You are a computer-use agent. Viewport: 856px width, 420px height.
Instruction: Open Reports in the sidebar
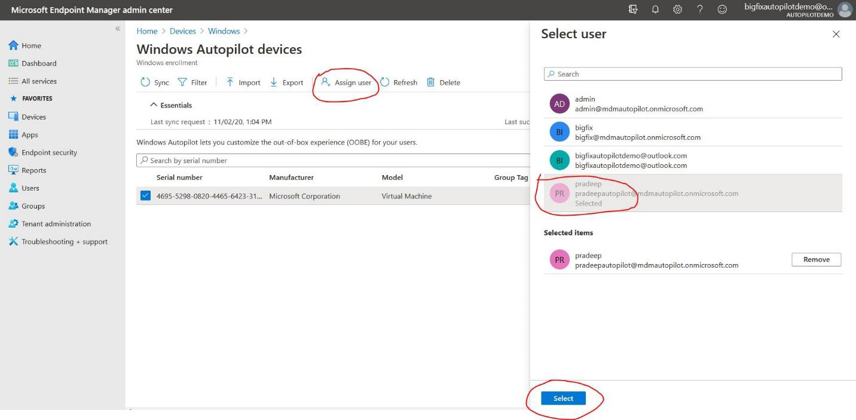[27, 170]
